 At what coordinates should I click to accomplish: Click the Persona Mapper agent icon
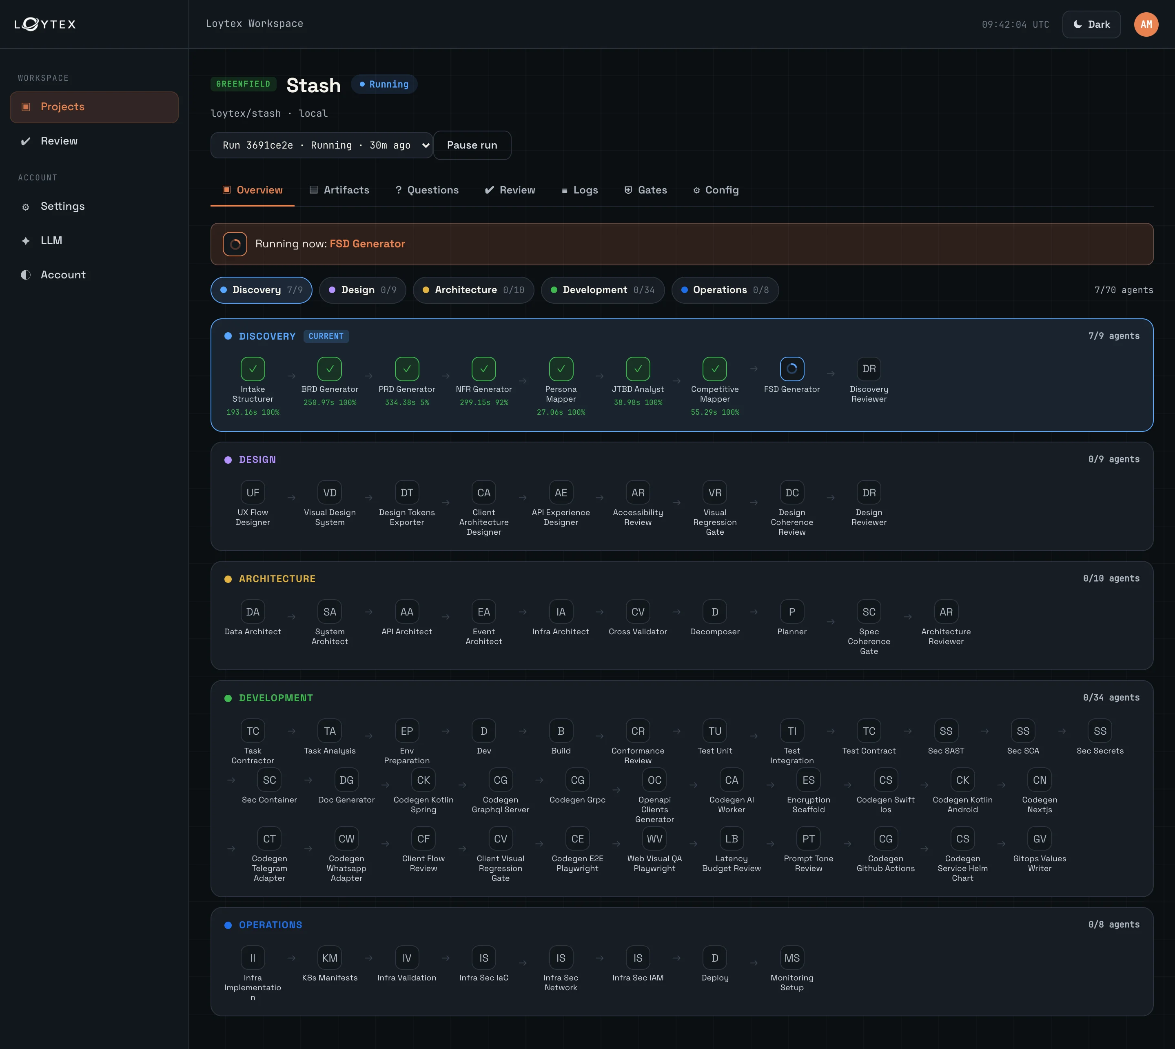tap(561, 369)
